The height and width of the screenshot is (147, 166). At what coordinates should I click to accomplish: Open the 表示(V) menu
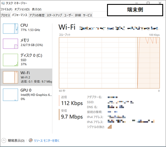point(37,9)
